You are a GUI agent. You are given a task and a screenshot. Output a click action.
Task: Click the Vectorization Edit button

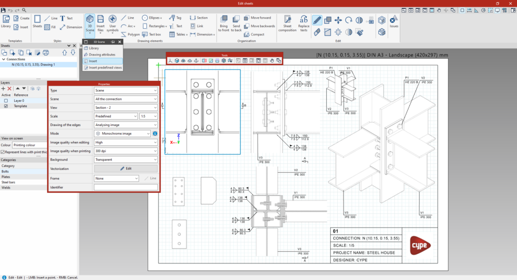(126, 169)
